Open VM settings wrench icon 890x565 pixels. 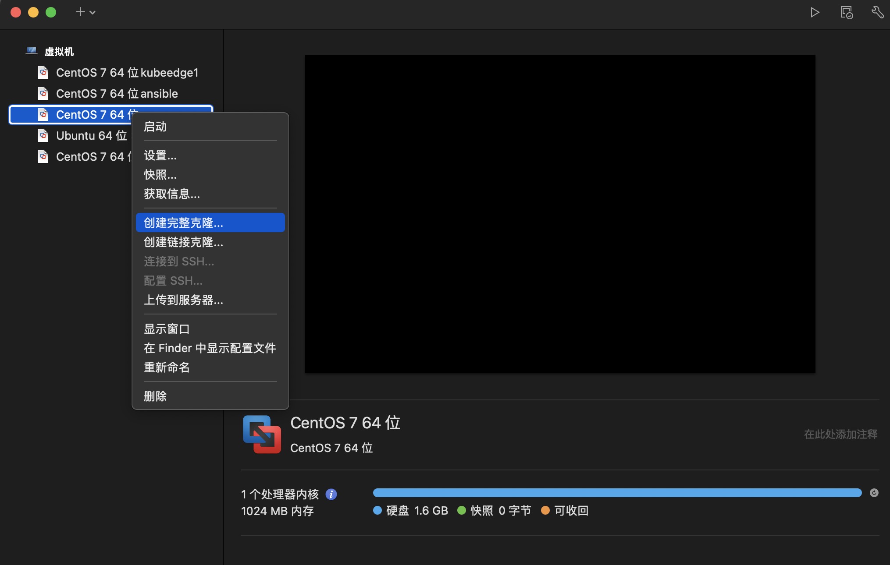[x=877, y=12]
